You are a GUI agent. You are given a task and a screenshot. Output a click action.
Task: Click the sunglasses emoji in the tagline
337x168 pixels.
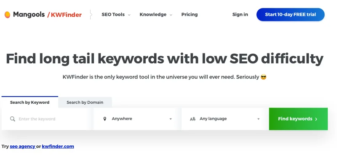(264, 77)
